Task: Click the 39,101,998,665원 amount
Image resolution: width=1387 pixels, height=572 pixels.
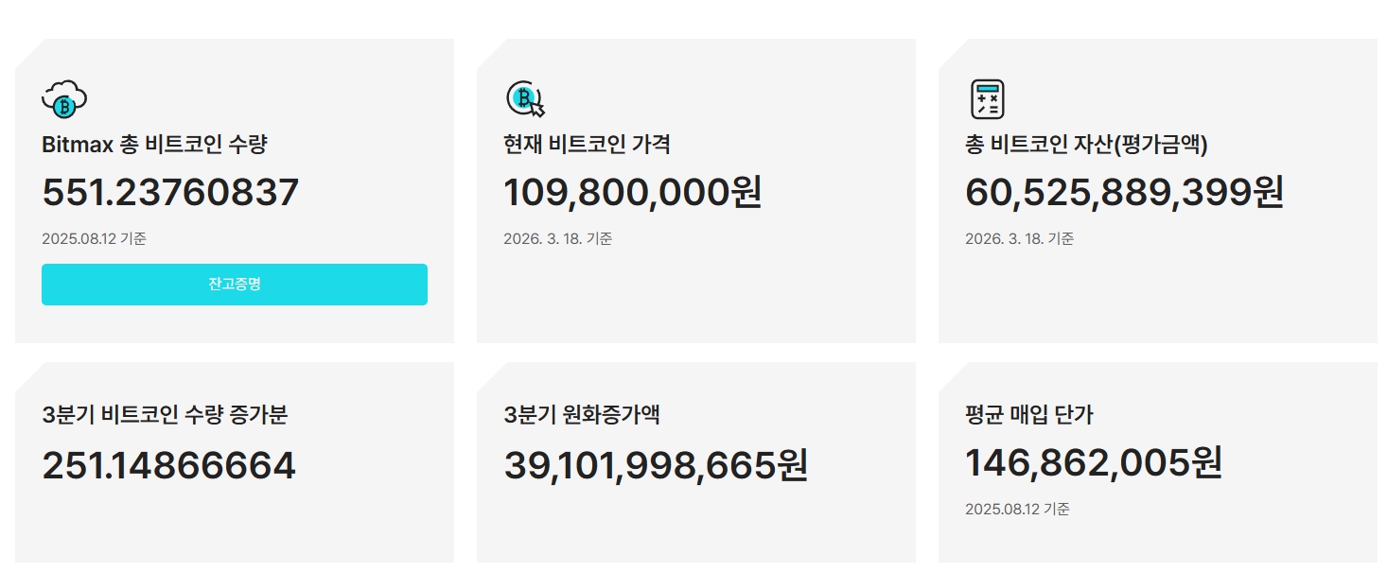Action: [x=656, y=466]
